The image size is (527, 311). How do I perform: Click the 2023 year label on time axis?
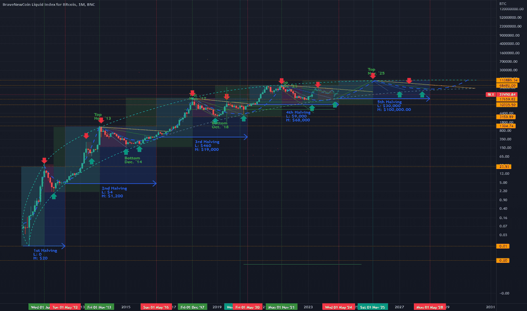[x=308, y=307]
